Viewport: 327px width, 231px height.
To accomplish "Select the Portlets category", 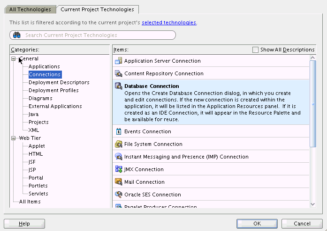I will [38, 186].
